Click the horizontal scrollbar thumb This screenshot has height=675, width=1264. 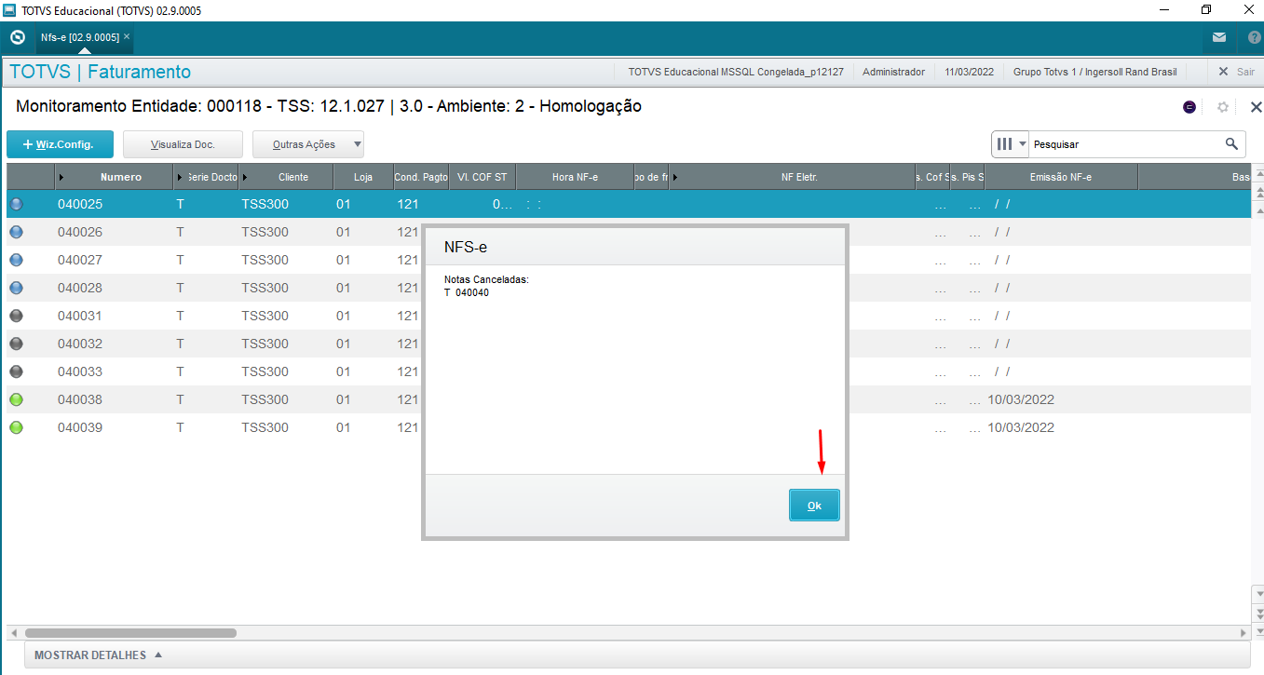pos(130,633)
